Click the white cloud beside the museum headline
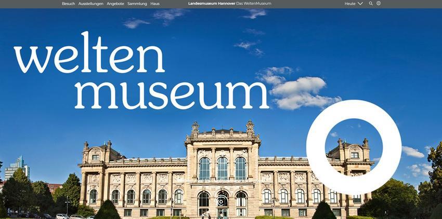 (300, 88)
